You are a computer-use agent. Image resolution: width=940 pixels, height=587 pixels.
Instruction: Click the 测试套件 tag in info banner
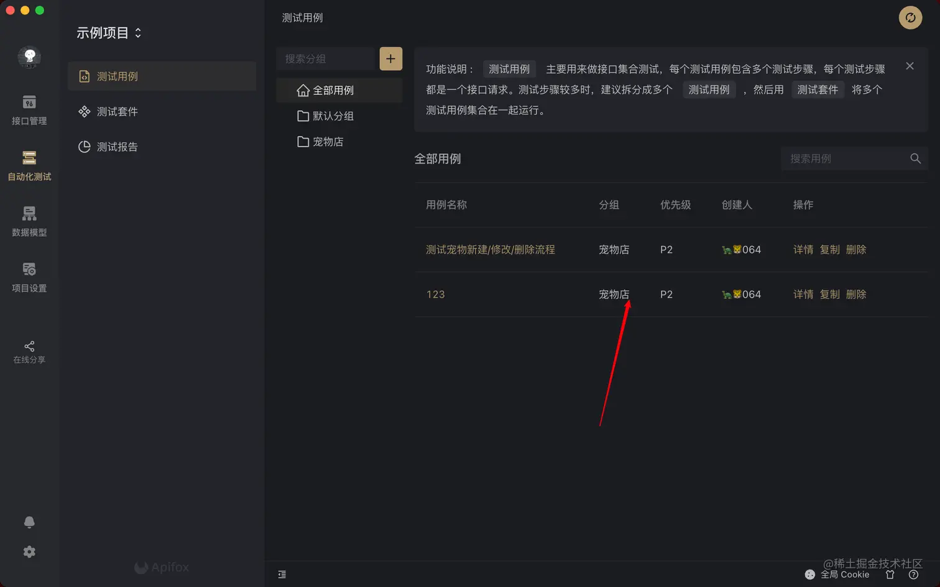pos(818,89)
